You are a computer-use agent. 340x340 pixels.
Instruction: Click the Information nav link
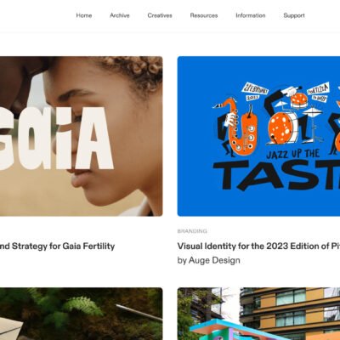tap(251, 15)
